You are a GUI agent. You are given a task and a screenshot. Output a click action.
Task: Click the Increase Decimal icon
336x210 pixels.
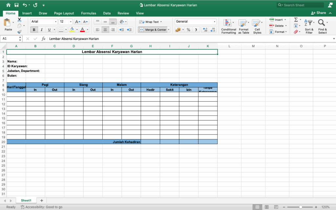tap(205, 30)
